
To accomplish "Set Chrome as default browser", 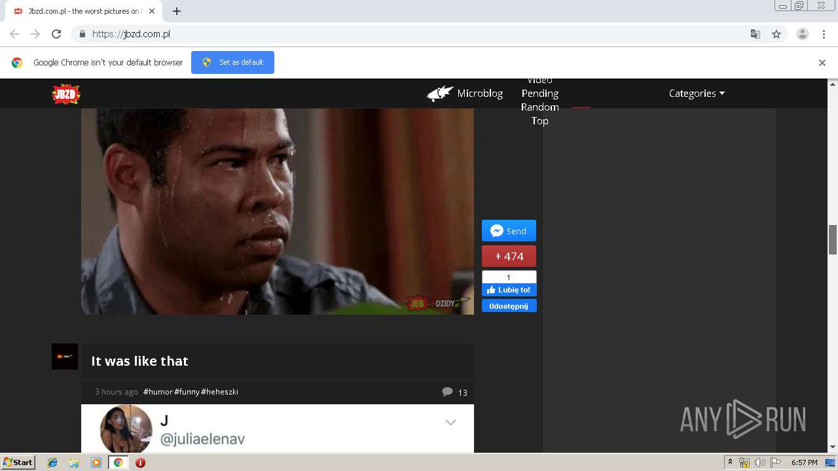I will [x=232, y=62].
